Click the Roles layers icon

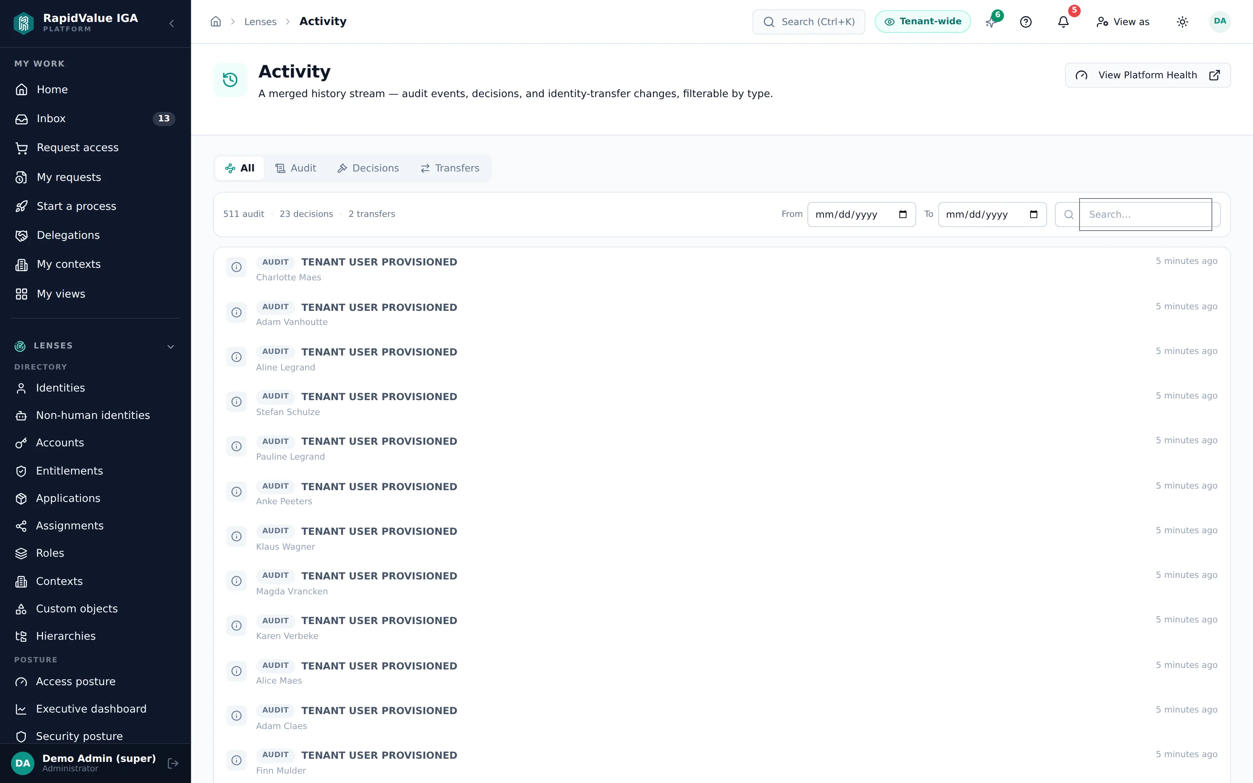coord(21,554)
